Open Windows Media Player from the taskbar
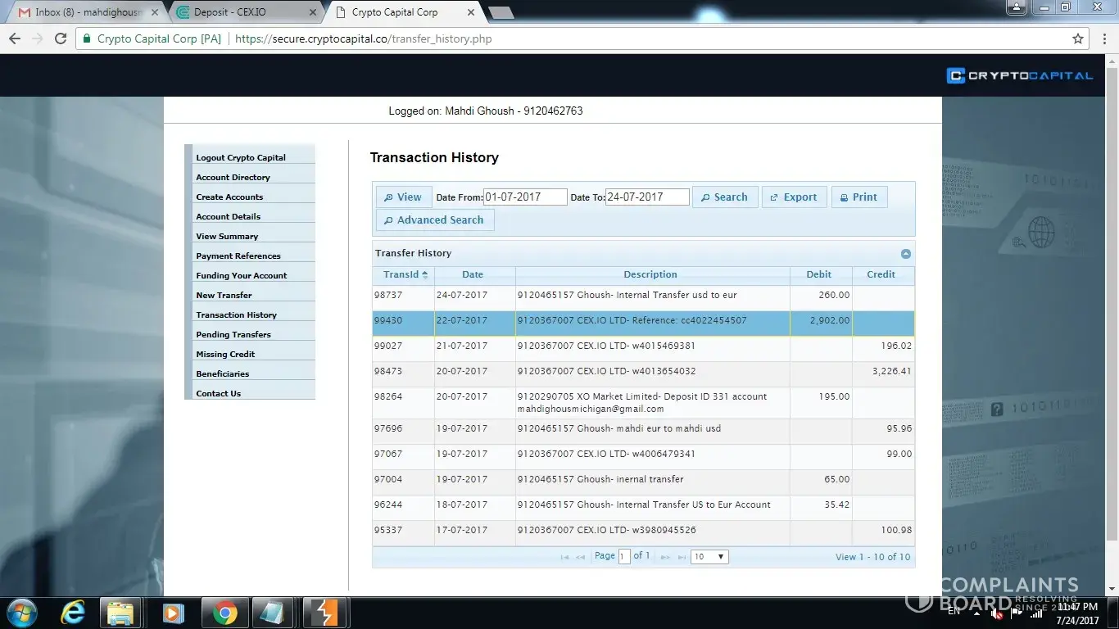Screen dimensions: 1119x629 172,613
